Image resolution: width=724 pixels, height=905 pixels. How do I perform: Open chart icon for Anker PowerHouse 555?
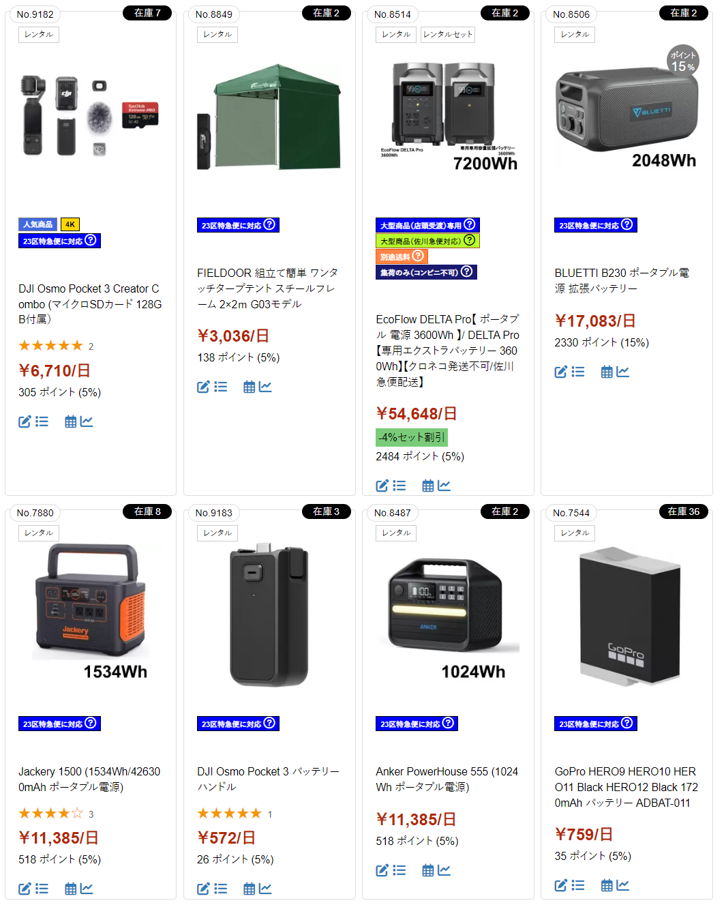tap(444, 870)
